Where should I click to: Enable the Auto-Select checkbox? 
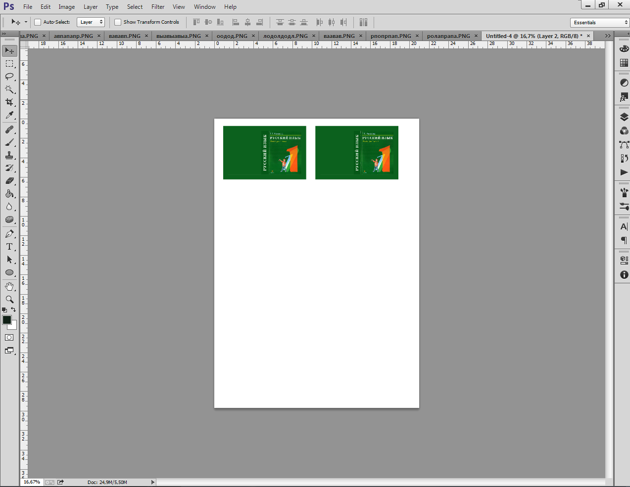point(38,22)
